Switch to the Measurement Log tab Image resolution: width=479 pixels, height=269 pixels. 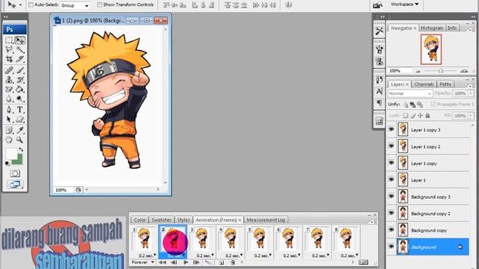point(266,220)
